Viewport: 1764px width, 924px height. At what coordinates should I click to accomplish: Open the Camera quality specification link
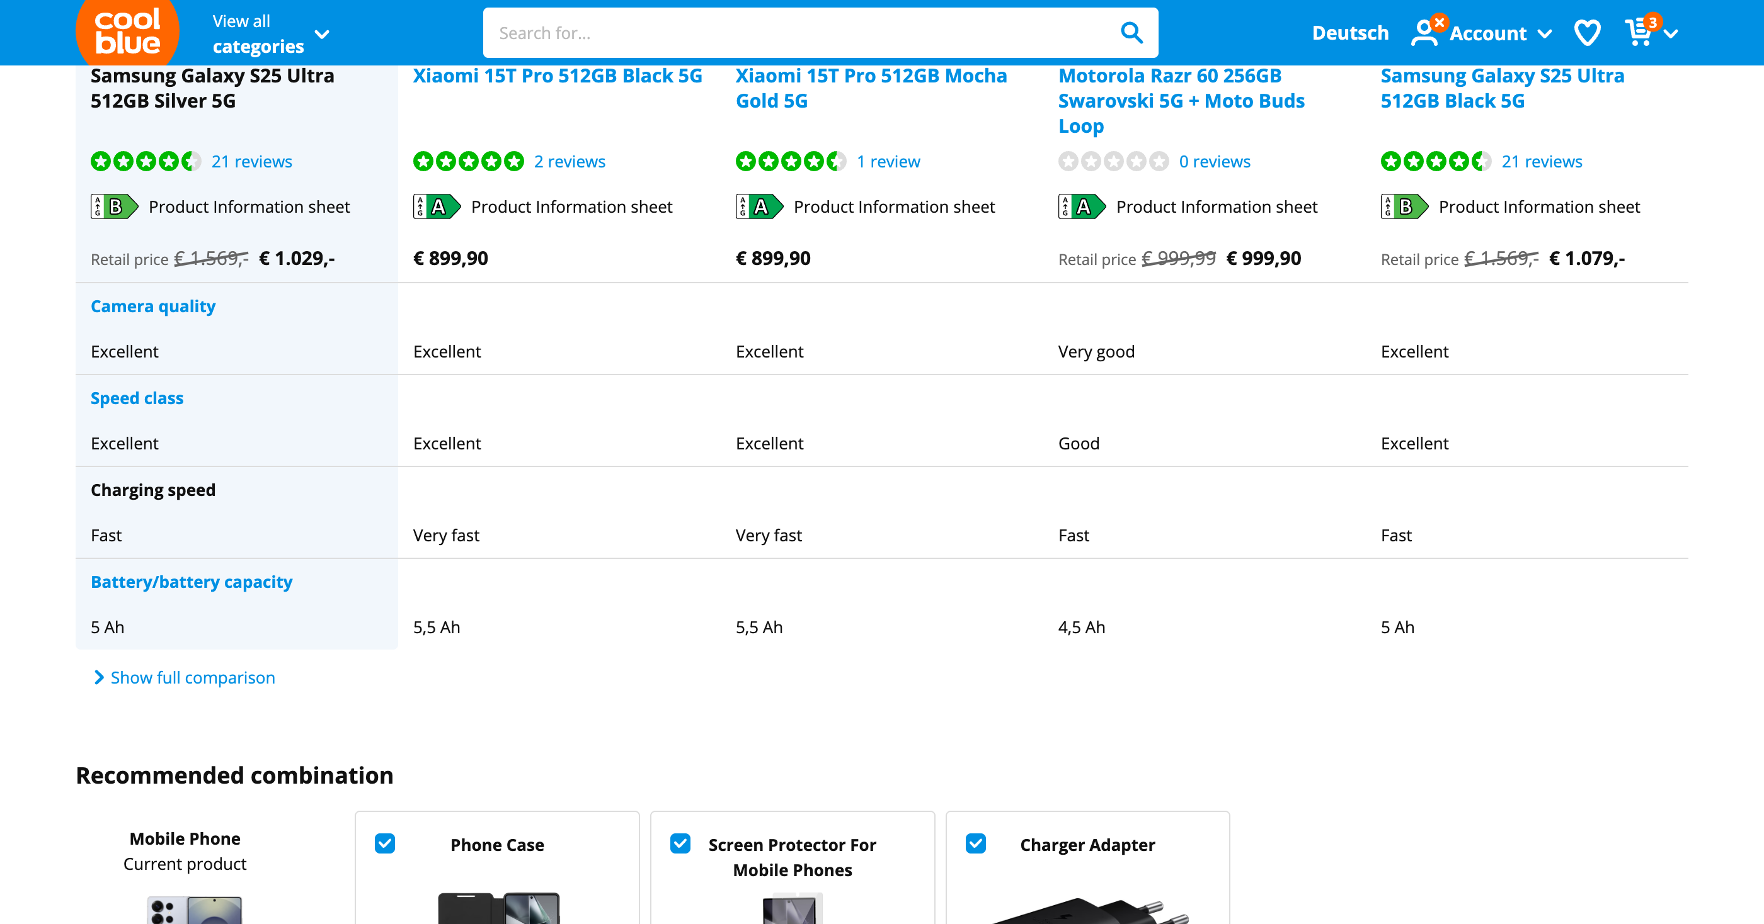pyautogui.click(x=153, y=306)
